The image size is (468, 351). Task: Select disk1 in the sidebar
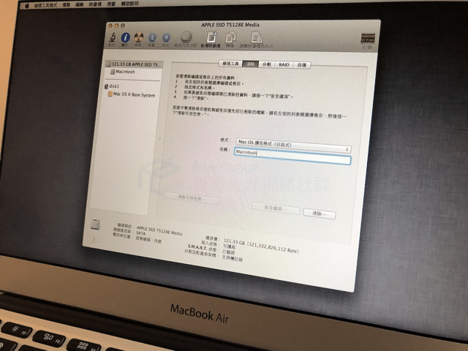click(x=112, y=86)
